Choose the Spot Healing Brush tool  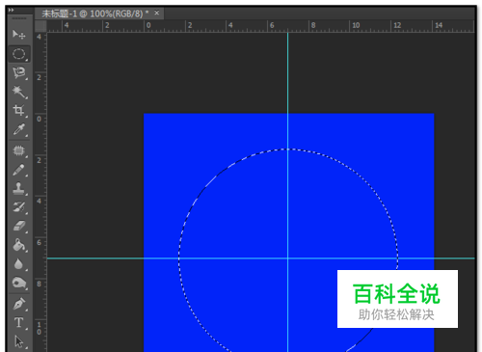pyautogui.click(x=18, y=150)
